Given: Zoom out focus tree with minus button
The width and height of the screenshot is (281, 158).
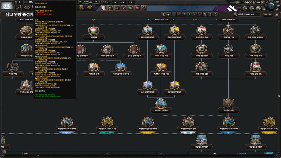Looking at the screenshot, I should 265,14.
